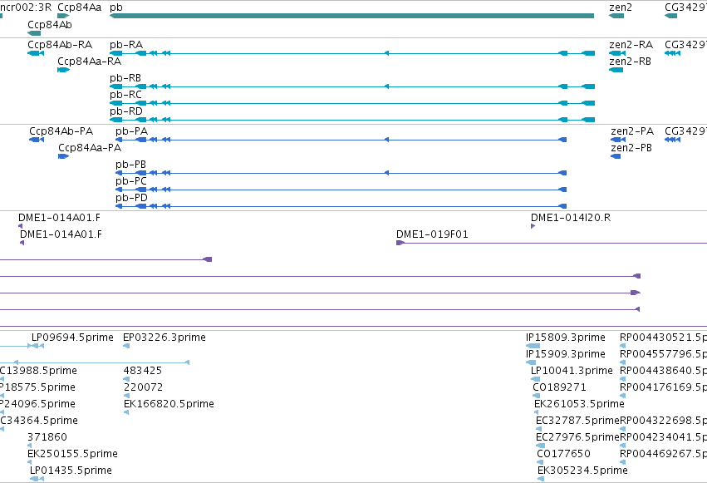This screenshot has width=707, height=483.
Task: Click the EK261053.5prime EST
Action: click(x=538, y=412)
